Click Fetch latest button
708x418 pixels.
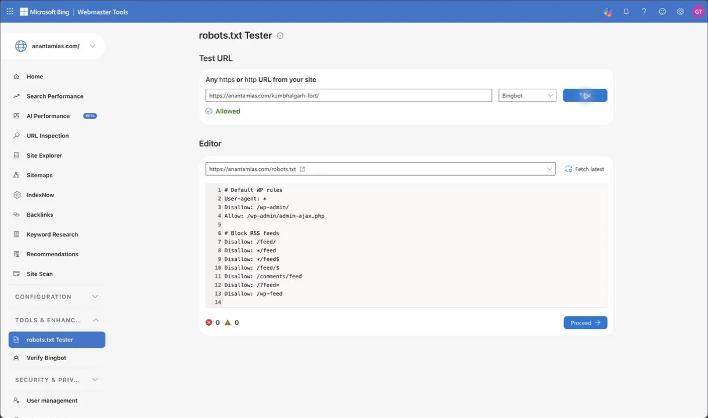click(x=585, y=169)
